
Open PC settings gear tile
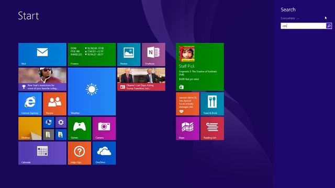coord(61,122)
